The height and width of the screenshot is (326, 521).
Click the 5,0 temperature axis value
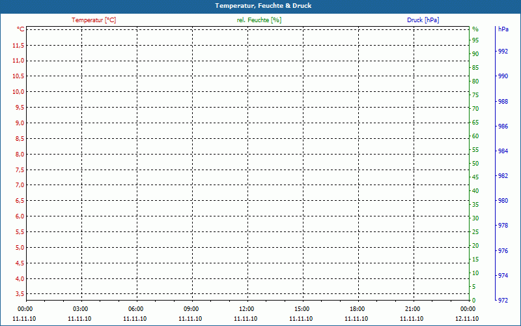coord(20,248)
